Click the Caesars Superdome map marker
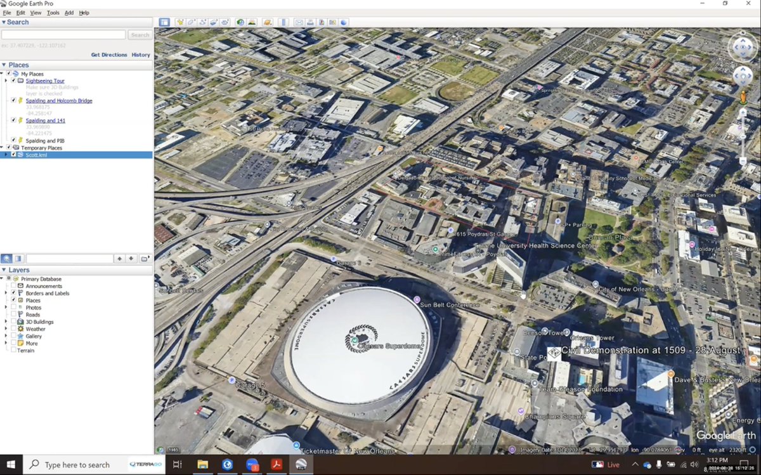The width and height of the screenshot is (761, 475). click(355, 341)
